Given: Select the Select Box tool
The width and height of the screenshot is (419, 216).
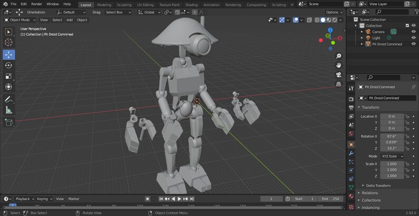Looking at the screenshot, I should (9, 32).
